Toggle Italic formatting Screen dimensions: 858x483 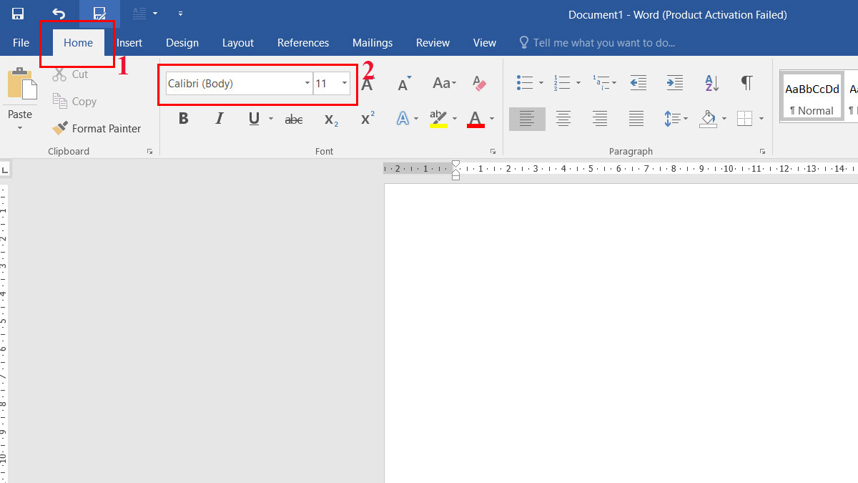click(220, 119)
